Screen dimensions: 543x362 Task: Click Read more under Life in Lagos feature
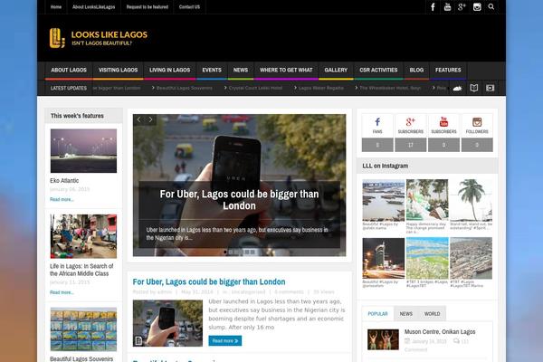(x=62, y=292)
